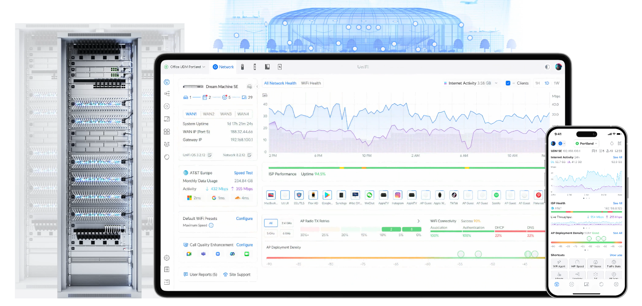Click the WeChat client icon

click(369, 195)
